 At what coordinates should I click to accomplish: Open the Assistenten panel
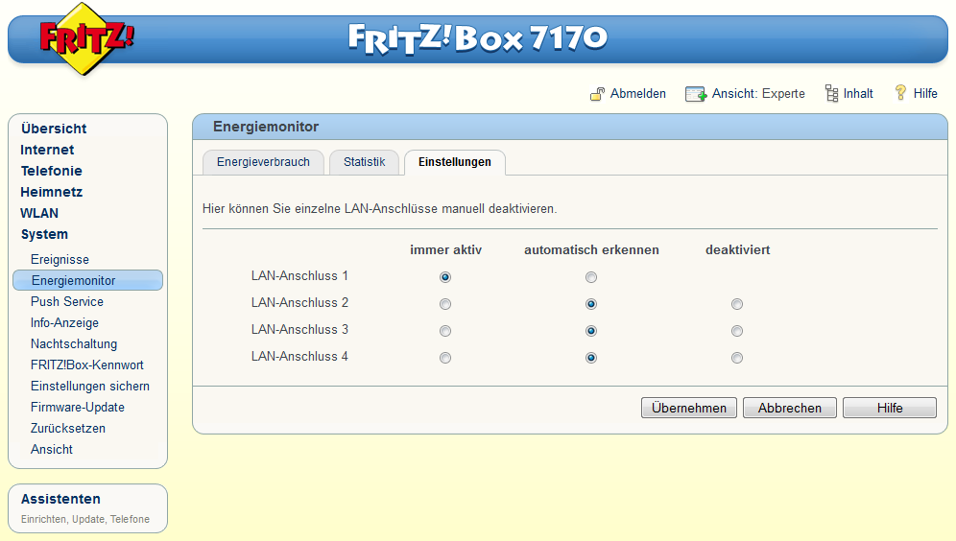tap(60, 499)
